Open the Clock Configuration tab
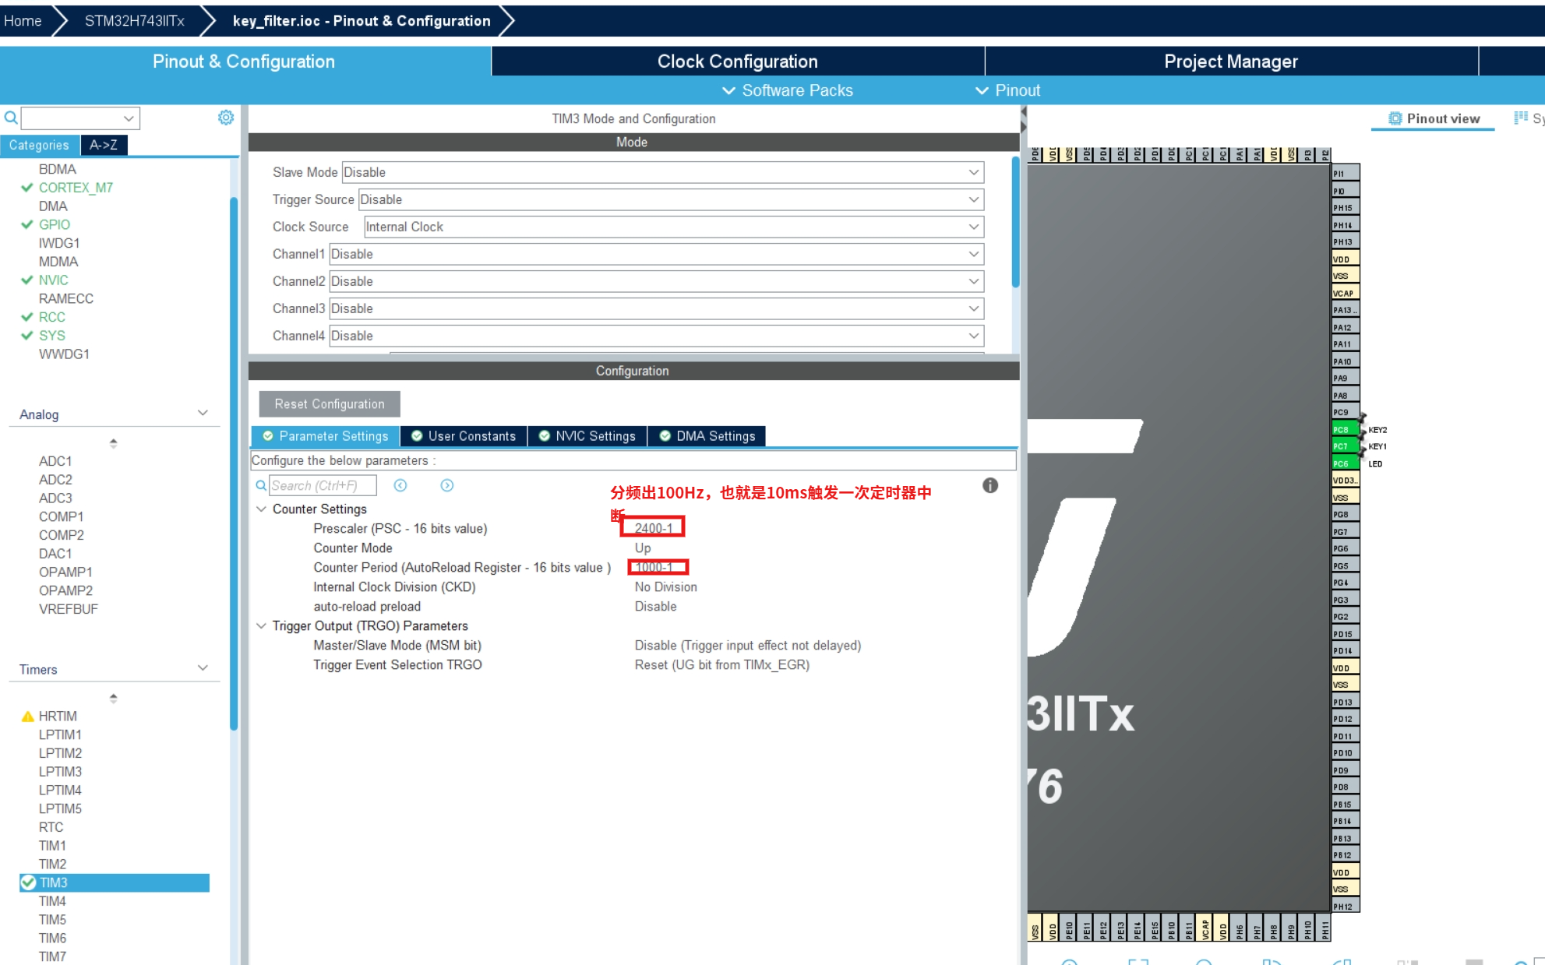The height and width of the screenshot is (965, 1545). pyautogui.click(x=737, y=62)
